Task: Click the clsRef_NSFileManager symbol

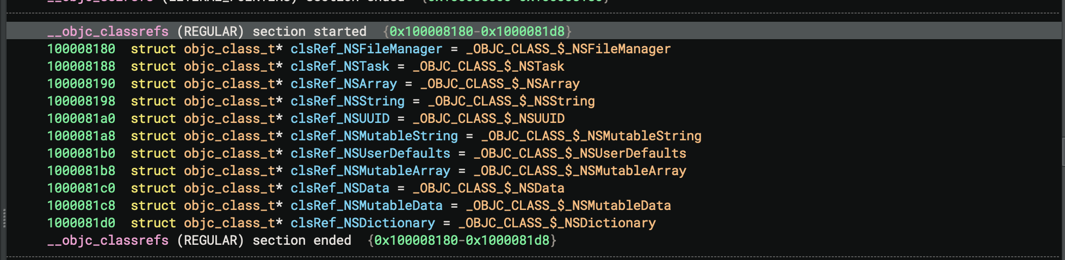Action: pyautogui.click(x=367, y=49)
